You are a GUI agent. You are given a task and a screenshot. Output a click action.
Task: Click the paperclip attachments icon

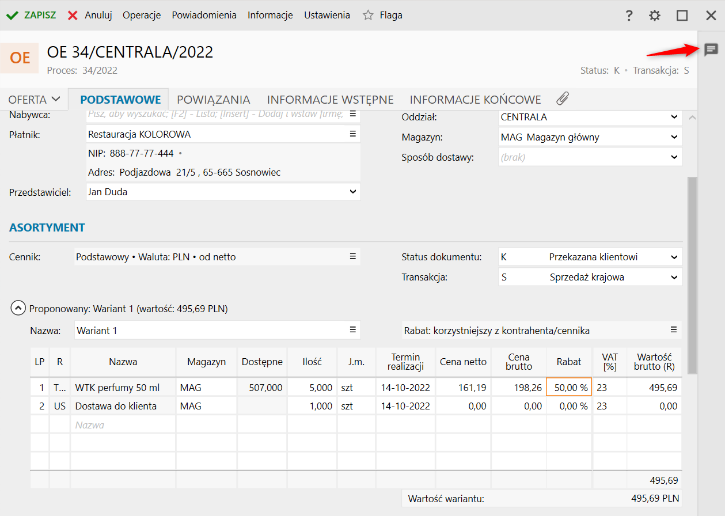coord(563,99)
